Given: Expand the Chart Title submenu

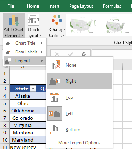Looking at the screenshot, I should [x=25, y=43].
